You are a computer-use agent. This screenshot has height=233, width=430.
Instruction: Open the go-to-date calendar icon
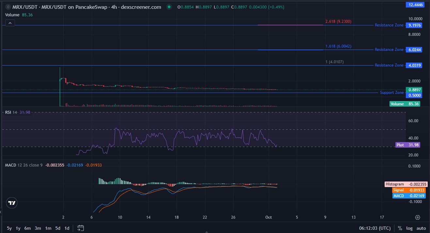pos(81,228)
